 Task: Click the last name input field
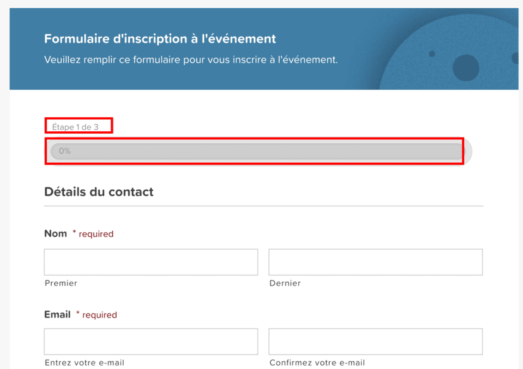pyautogui.click(x=375, y=262)
